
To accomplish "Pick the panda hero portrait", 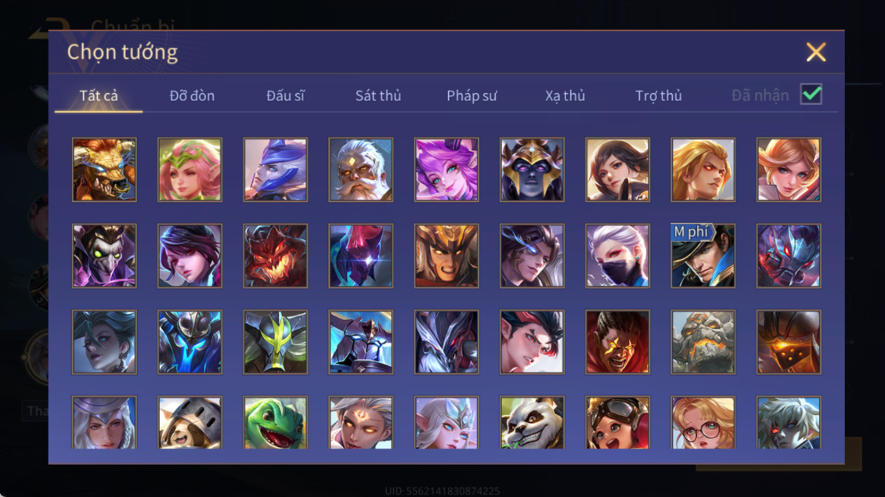I will click(x=532, y=423).
